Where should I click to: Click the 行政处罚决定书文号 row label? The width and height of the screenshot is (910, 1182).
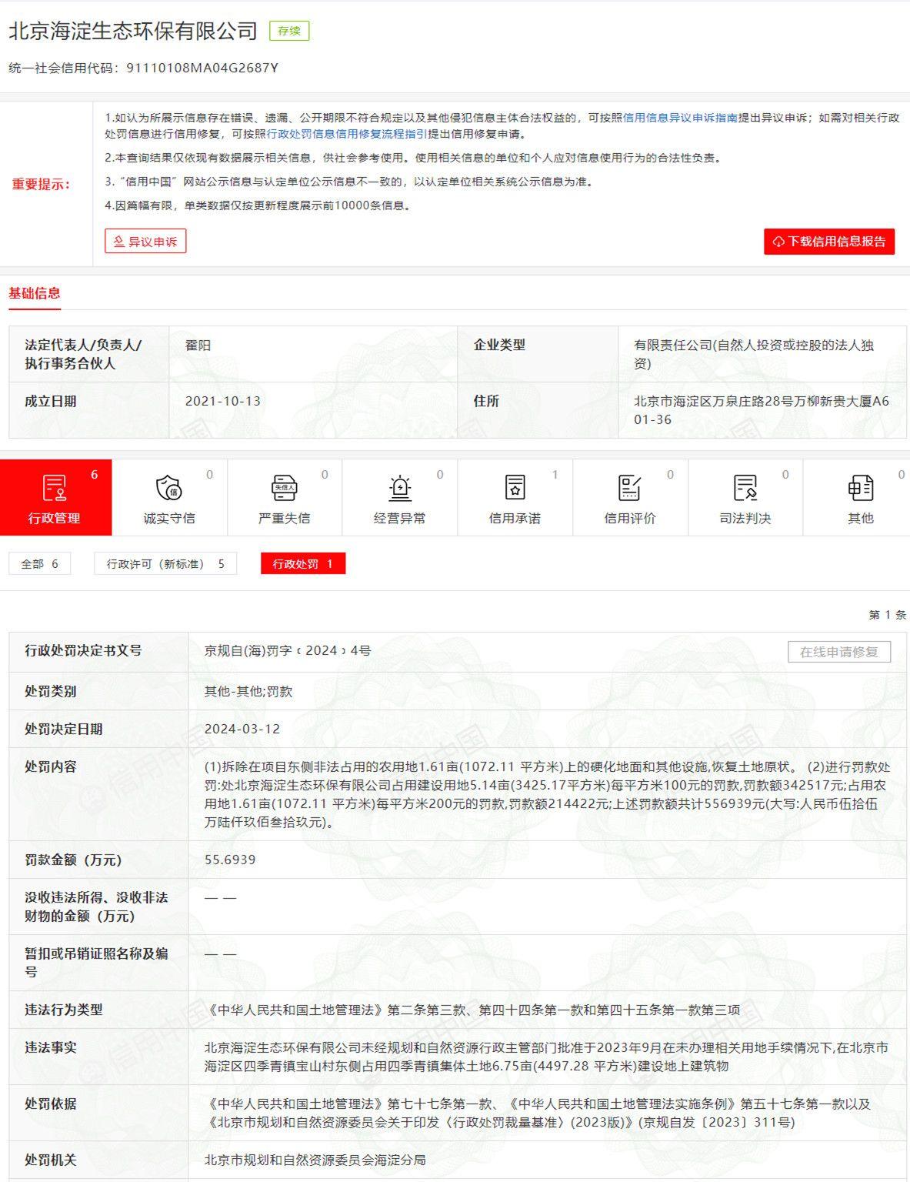click(x=83, y=651)
